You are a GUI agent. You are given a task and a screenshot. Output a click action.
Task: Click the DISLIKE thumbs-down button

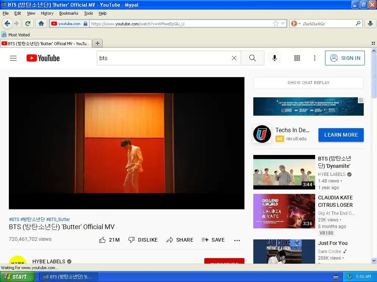coord(143,240)
